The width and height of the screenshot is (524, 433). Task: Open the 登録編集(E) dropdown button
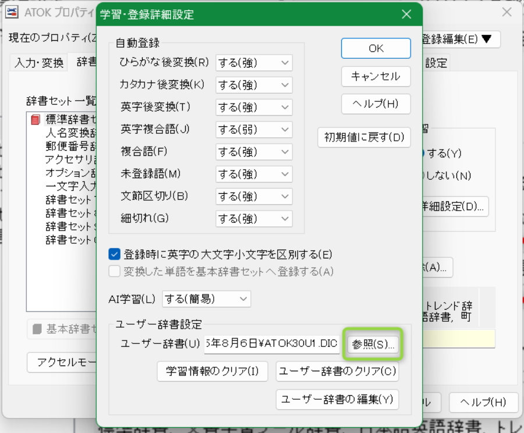[x=461, y=40]
